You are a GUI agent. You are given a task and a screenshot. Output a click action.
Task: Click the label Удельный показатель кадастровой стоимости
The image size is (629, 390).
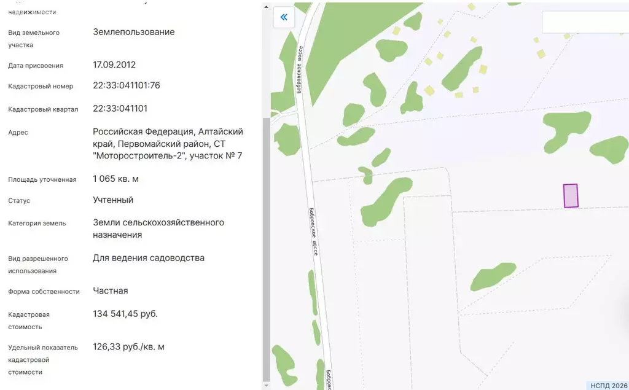(43, 360)
